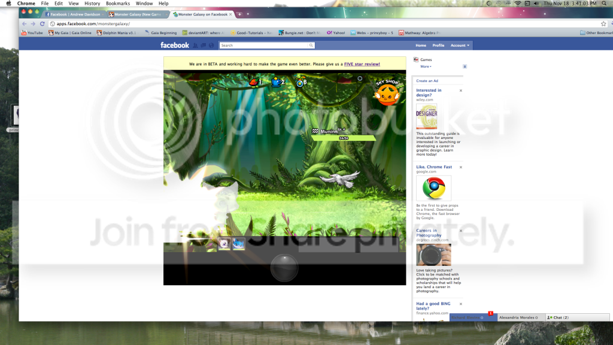Bookmark this page with the star icon
Viewport: 613px width, 345px height.
coord(603,24)
